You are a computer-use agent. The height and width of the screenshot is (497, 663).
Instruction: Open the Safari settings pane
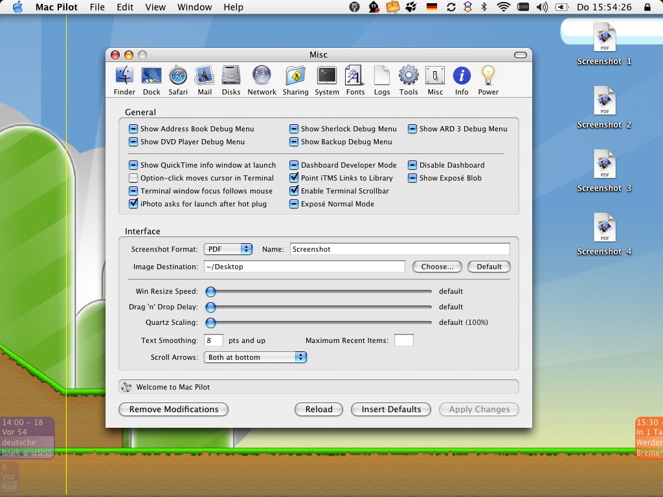tap(178, 80)
